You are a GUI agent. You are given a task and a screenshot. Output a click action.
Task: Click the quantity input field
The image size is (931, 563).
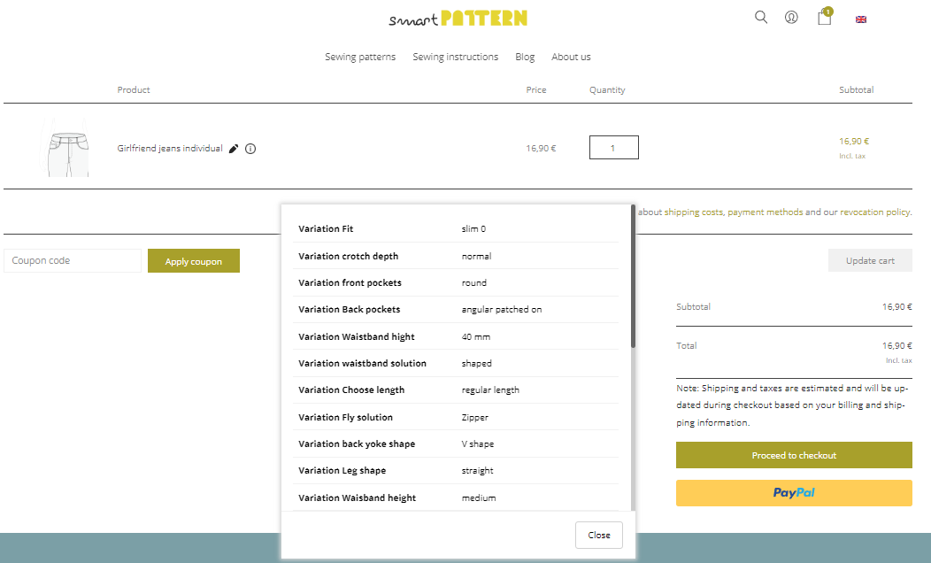point(613,147)
